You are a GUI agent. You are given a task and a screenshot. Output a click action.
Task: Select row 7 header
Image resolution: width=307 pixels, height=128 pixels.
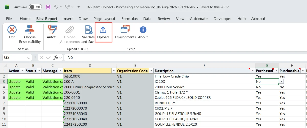pos(4,103)
